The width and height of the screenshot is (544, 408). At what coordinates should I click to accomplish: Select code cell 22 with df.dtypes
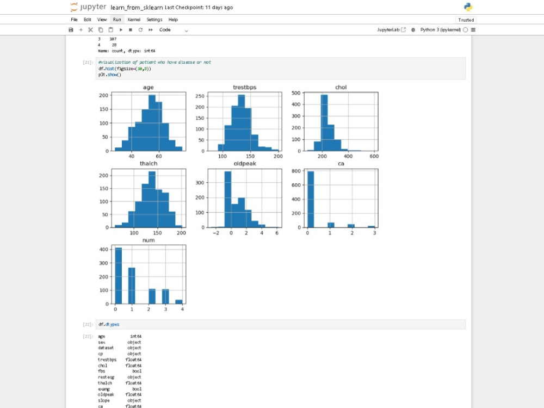(281, 324)
